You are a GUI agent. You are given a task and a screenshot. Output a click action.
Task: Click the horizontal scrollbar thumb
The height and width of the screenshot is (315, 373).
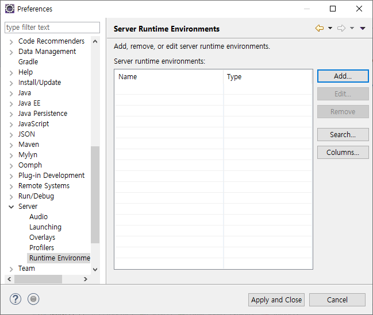(38, 279)
